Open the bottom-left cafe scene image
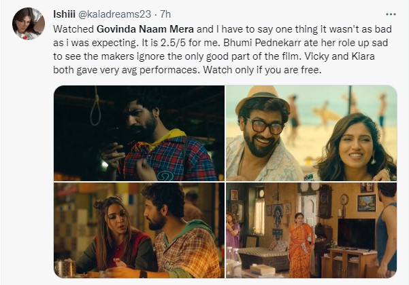 coord(139,230)
